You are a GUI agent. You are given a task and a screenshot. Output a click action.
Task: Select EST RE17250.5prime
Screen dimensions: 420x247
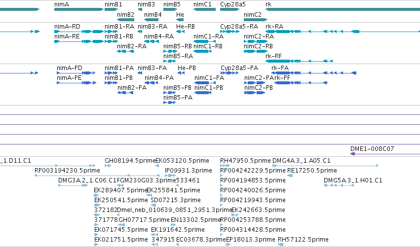312,171
